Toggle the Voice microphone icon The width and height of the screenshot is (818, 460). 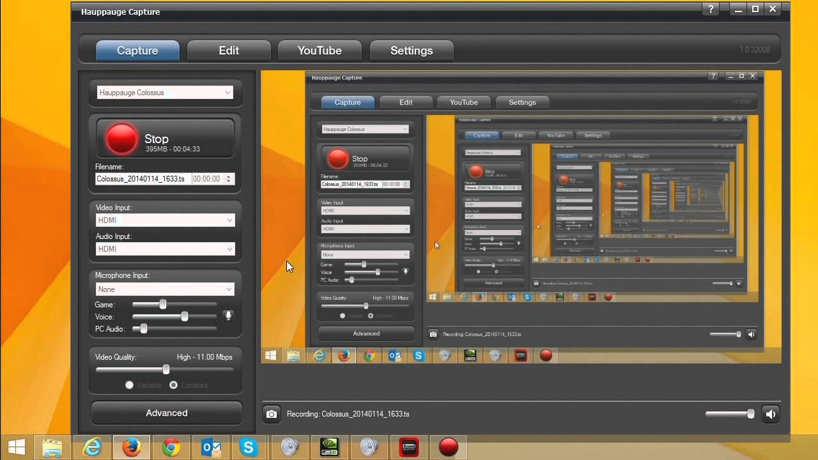[x=228, y=316]
